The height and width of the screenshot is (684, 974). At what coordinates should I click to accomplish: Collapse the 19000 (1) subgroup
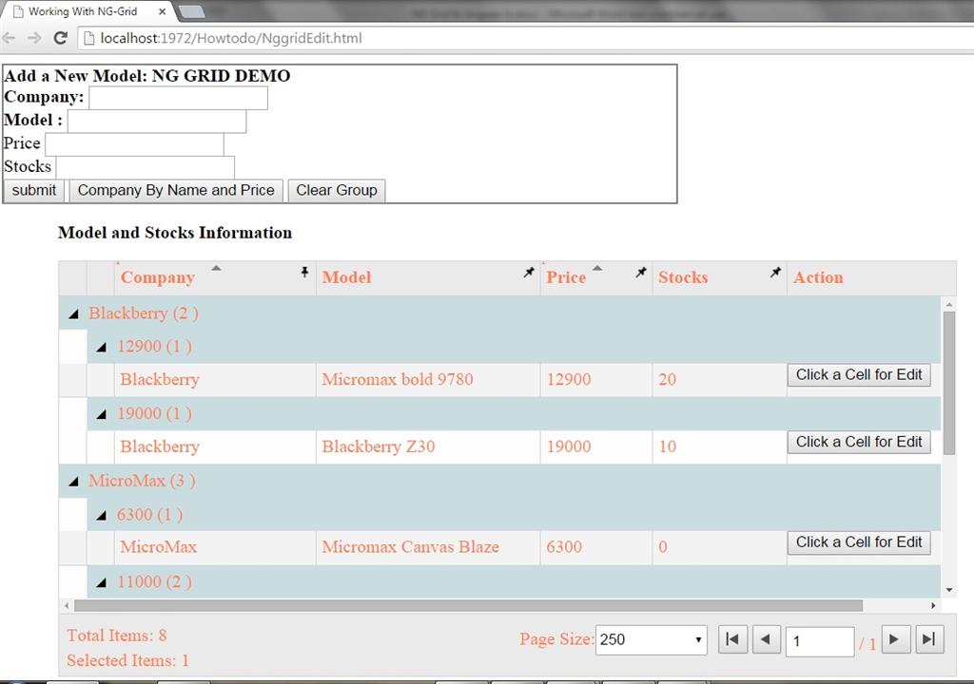[x=101, y=414]
